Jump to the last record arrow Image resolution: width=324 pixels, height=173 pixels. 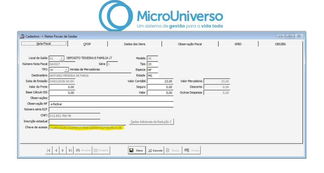tap(70, 150)
